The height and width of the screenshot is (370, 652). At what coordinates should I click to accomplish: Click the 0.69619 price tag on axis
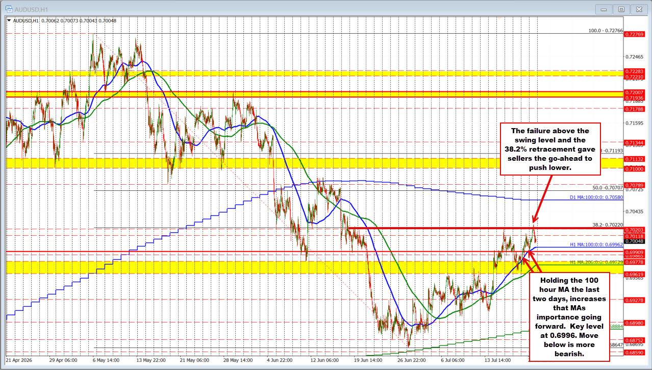coord(635,274)
